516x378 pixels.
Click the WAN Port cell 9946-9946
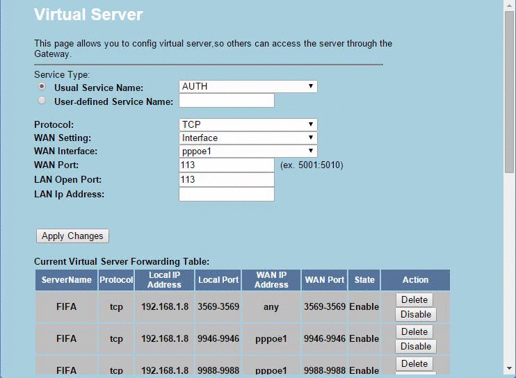pos(325,339)
